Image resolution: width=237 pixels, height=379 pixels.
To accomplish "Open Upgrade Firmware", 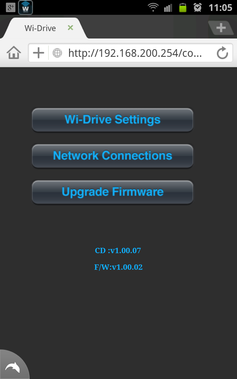I will (x=113, y=192).
